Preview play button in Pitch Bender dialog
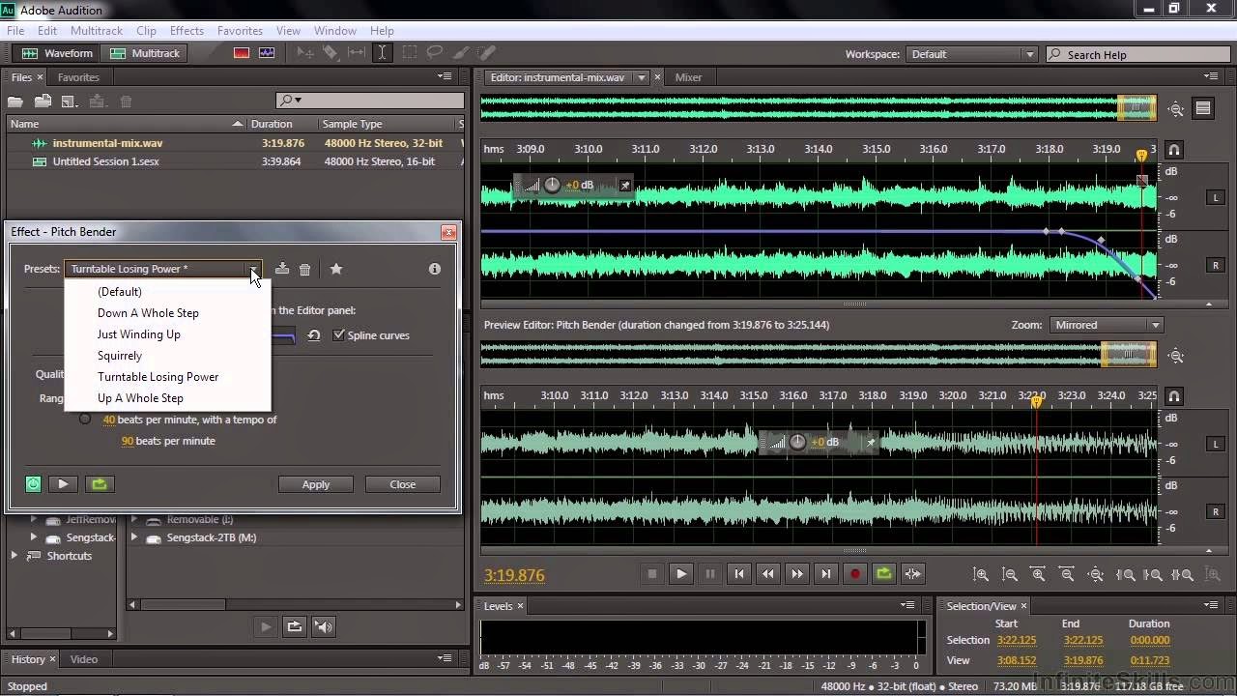Screen dimensions: 1237x696 point(63,484)
